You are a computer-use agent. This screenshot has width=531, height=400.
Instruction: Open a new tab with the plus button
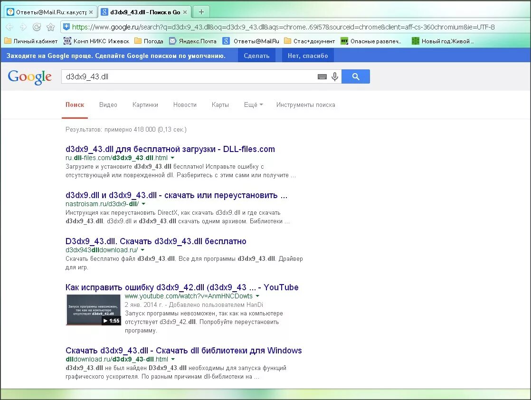pos(201,12)
